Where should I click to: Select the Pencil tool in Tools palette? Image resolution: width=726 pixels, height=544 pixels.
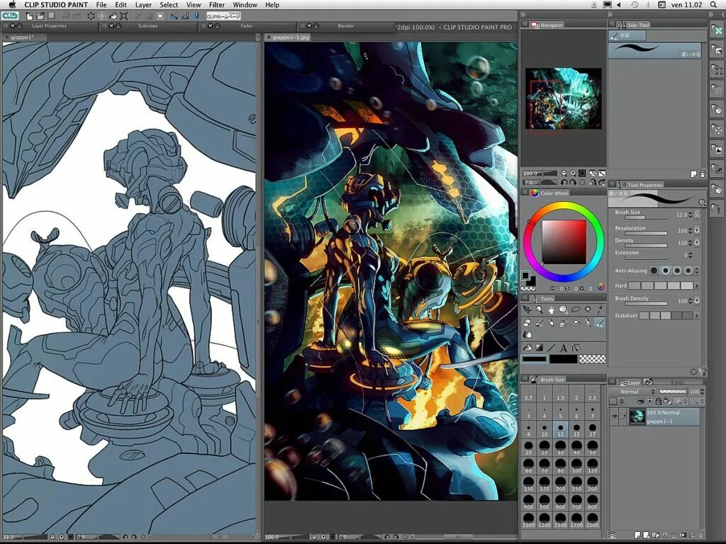coord(551,323)
